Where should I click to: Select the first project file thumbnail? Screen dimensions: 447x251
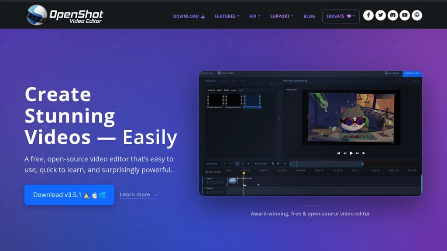(215, 101)
